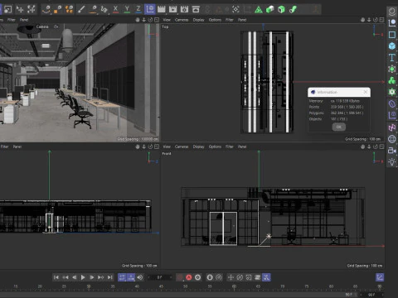Open timeline graph button at far right
Viewport: 398px width, 298px height.
click(x=380, y=277)
